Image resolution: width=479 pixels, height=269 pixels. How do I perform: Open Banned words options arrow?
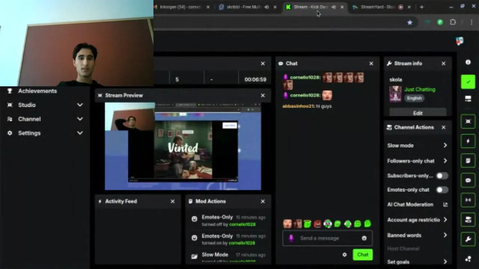tap(445, 235)
